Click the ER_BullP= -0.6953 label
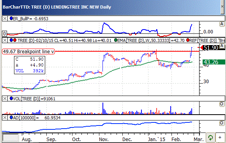226x143 pixels. click(30, 19)
